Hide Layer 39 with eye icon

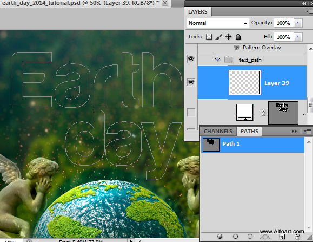(x=191, y=82)
